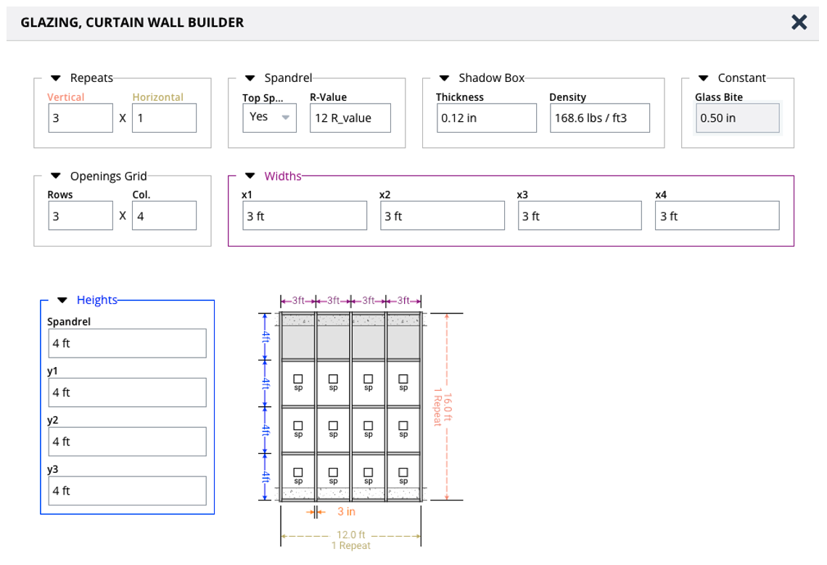Screen dimensions: 827x565
Task: Close the Curtain Wall Builder dialog
Action: pos(799,22)
